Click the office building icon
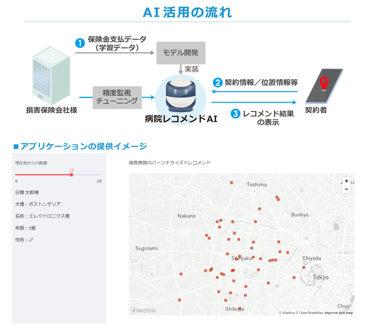The width and height of the screenshot is (372, 329). click(x=51, y=75)
